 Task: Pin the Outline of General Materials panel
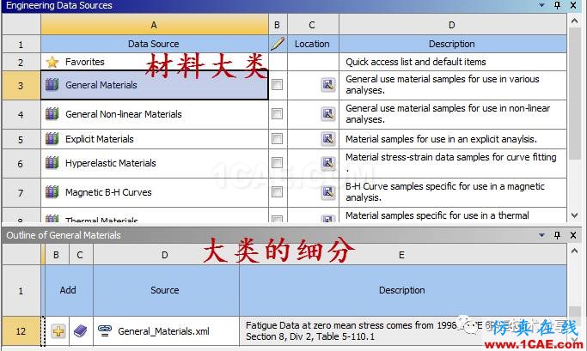558,235
